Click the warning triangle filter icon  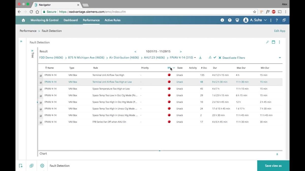coord(210,58)
